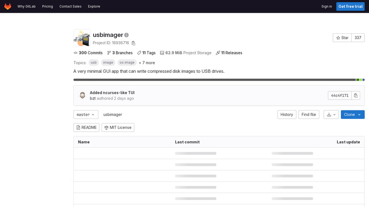The width and height of the screenshot is (369, 207).
Task: Select the usb topic badge
Action: click(94, 63)
